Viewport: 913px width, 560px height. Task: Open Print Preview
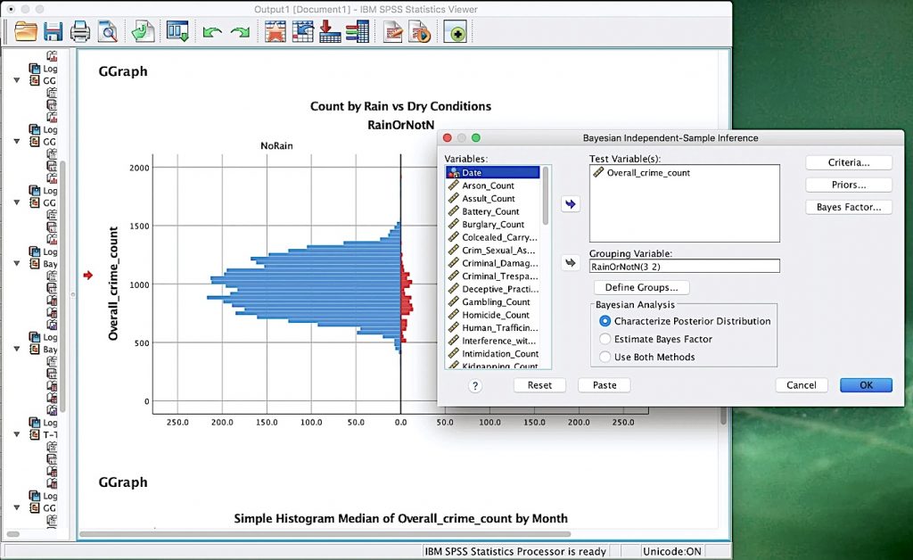106,31
